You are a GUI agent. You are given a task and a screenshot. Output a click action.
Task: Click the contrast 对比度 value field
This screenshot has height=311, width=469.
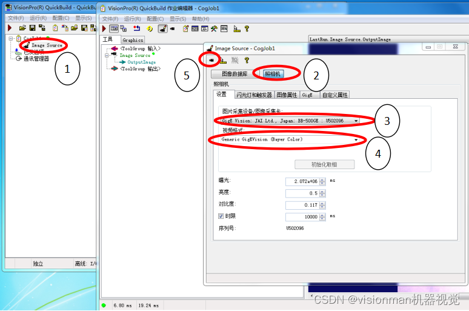303,206
